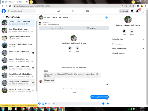The width and height of the screenshot is (148, 111).
Task: Open more actions plus icon in composer
Action: [39, 104]
